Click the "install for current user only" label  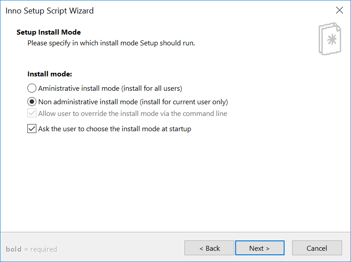click(x=184, y=102)
